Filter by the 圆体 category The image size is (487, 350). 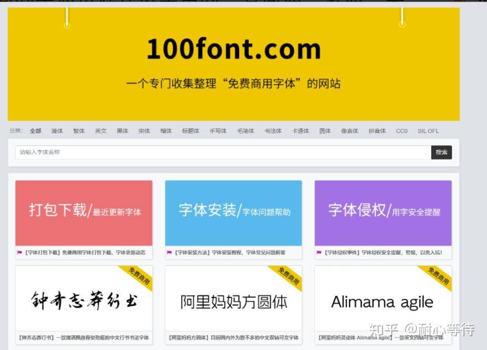click(x=325, y=131)
